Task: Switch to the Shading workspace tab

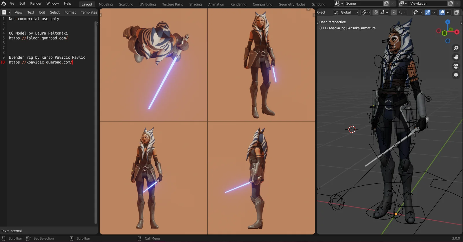Action: pos(196,4)
